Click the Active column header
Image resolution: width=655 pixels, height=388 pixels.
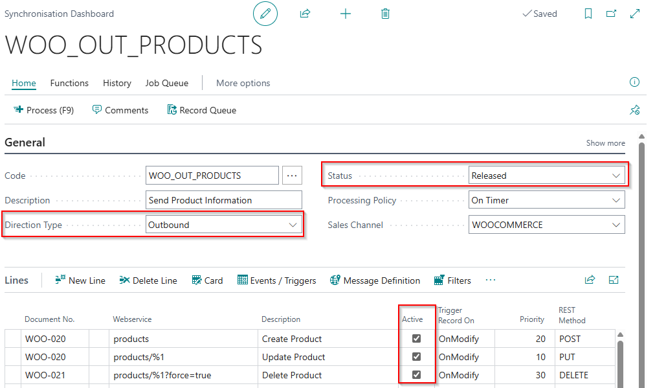[412, 319]
